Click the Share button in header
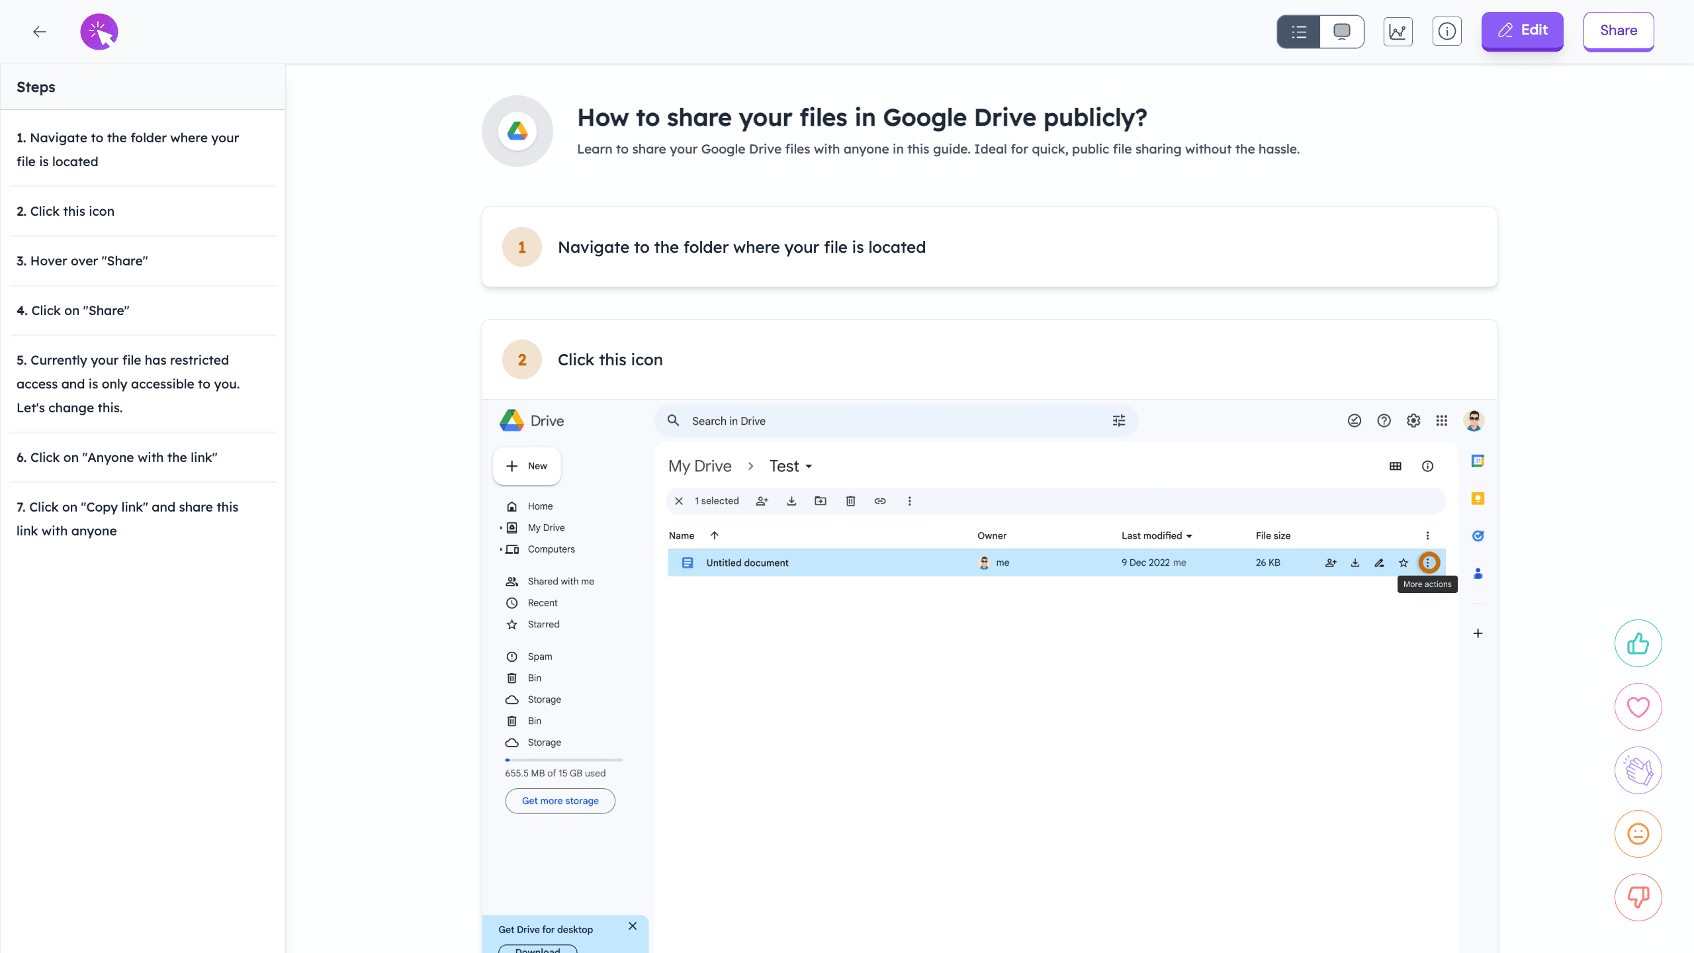This screenshot has height=953, width=1694. (x=1618, y=30)
